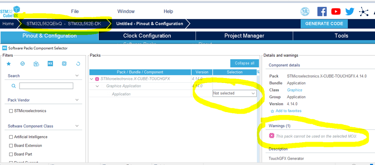The image size is (375, 165).
Task: Open the Help menu
Action: (168, 11)
